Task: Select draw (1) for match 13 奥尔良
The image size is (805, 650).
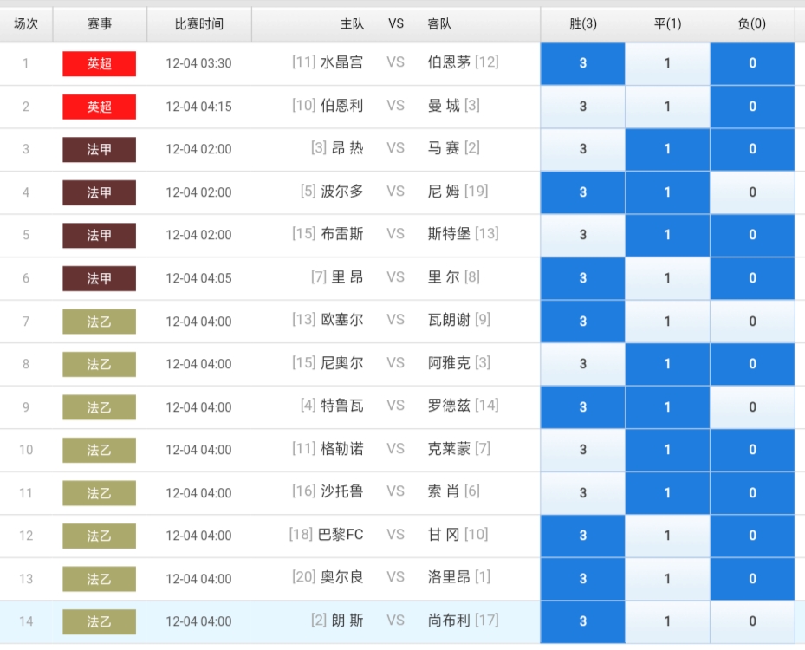Action: 667,579
